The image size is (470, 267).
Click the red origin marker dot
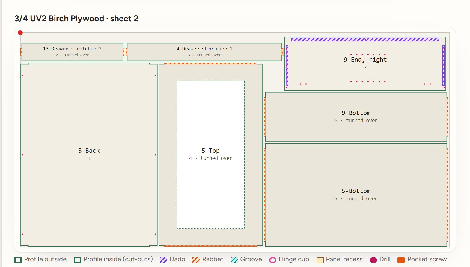[20, 33]
